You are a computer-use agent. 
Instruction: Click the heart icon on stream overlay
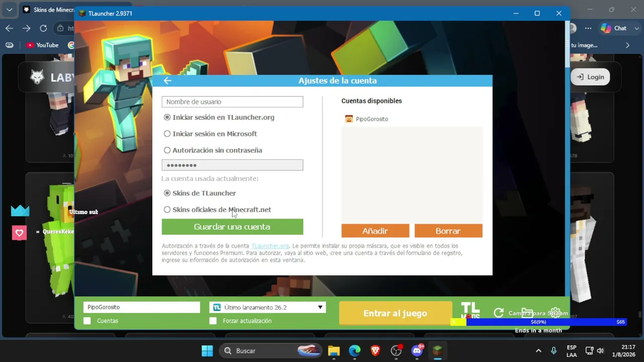point(19,233)
